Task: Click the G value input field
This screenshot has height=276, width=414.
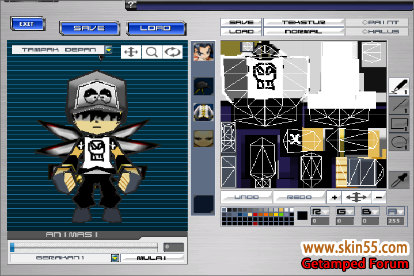Action: (344, 221)
